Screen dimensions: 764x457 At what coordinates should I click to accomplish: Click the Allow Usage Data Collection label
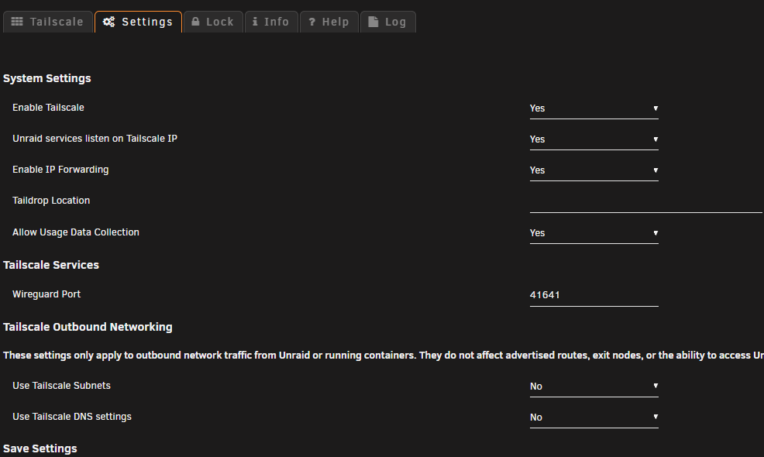point(75,232)
